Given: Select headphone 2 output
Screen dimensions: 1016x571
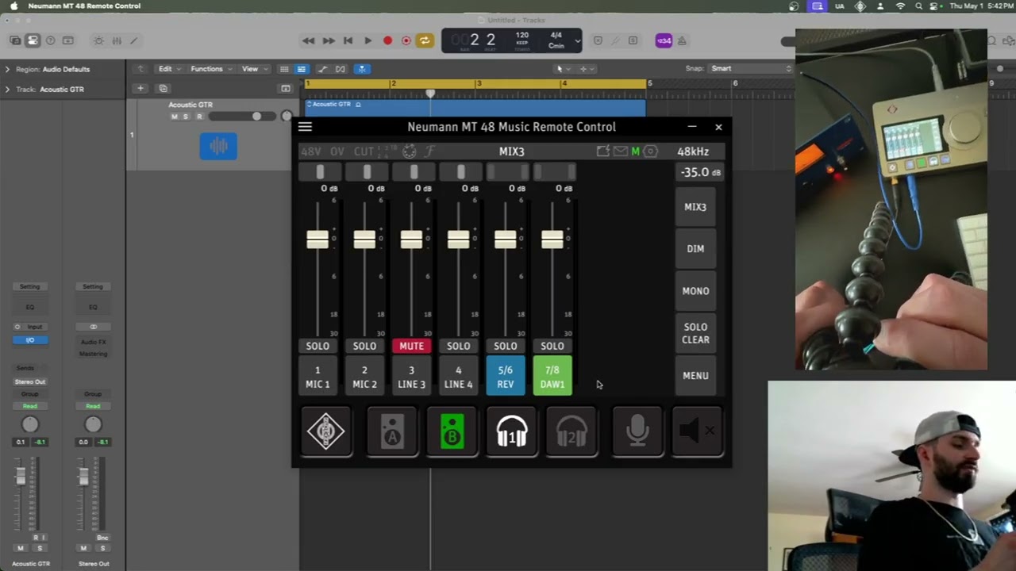Looking at the screenshot, I should click(571, 431).
